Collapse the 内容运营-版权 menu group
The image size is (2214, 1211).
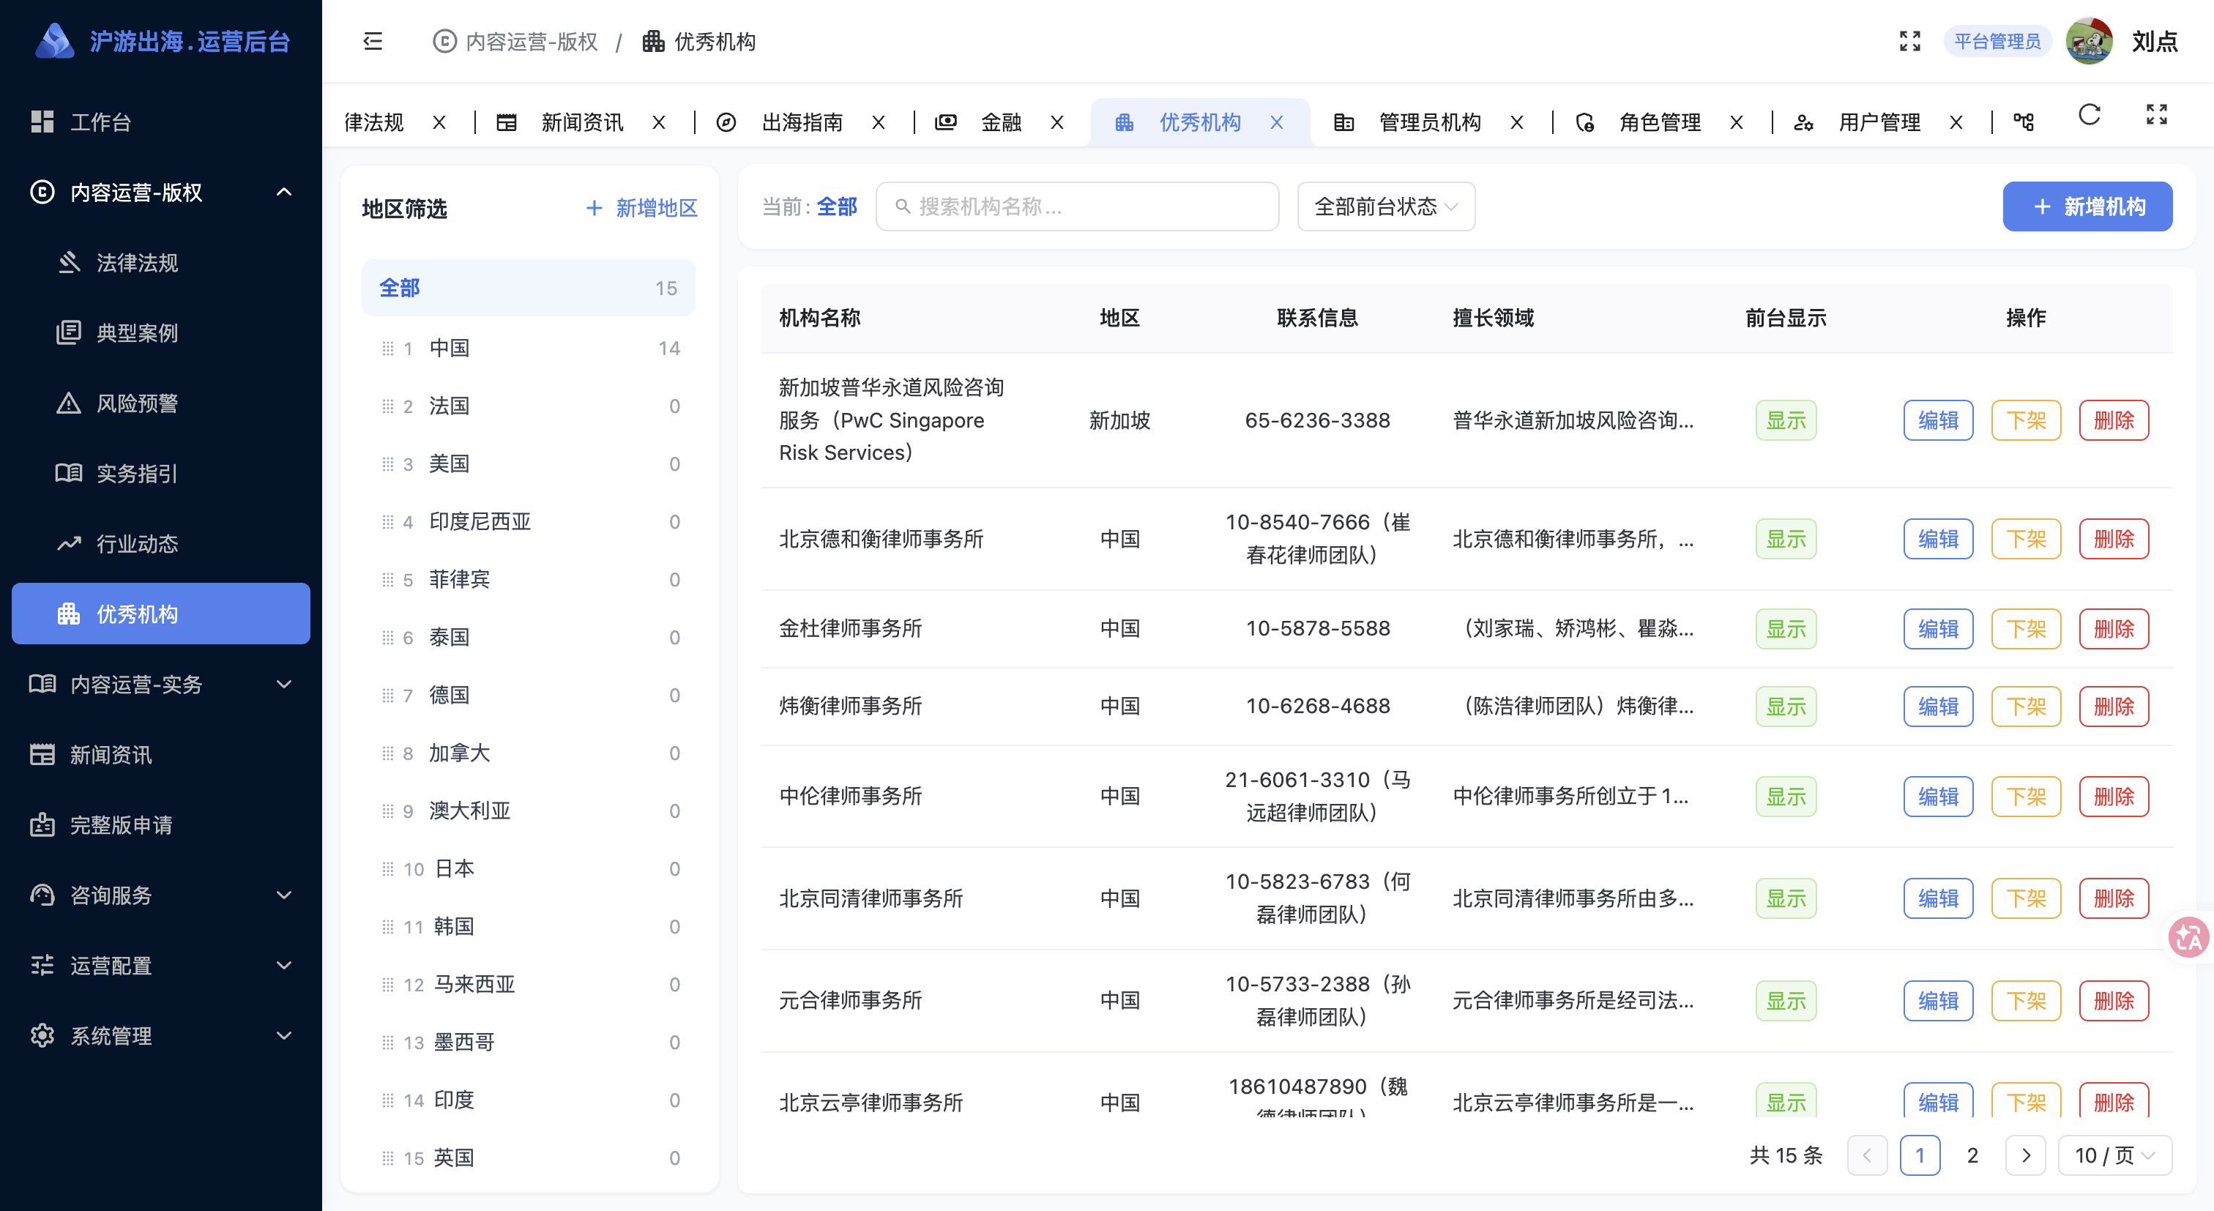coord(161,193)
